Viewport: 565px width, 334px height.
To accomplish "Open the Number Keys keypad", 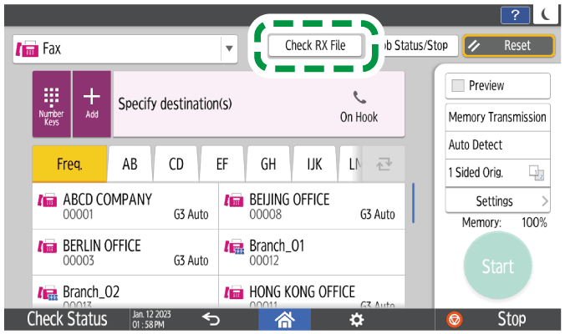I will pos(52,103).
